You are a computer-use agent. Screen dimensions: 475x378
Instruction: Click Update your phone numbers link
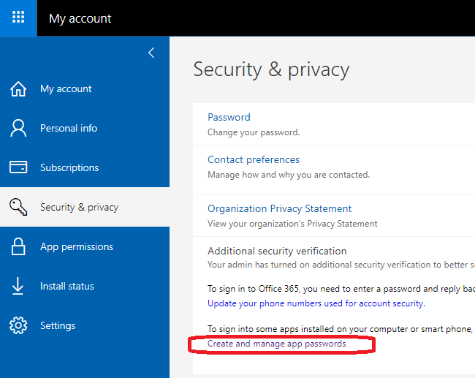(x=316, y=303)
